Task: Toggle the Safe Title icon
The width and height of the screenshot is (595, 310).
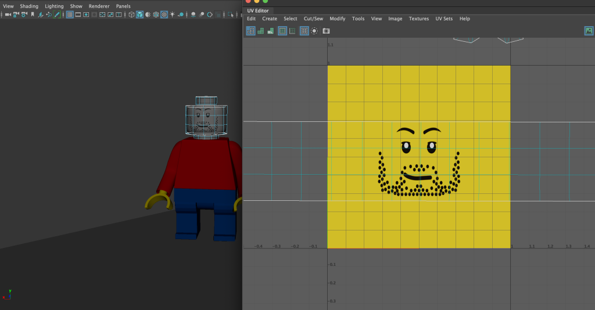Action: (119, 15)
